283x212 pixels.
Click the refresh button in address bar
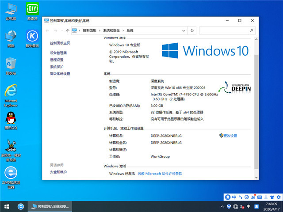192,30
